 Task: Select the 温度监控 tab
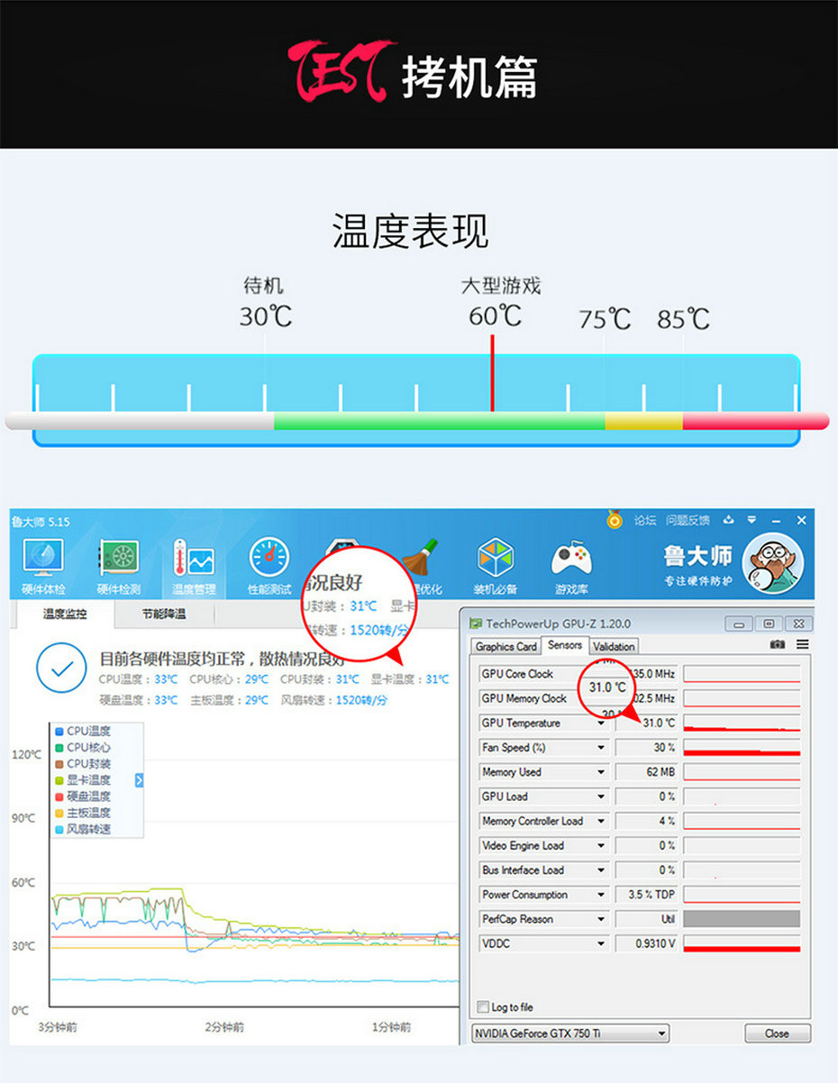tap(65, 614)
